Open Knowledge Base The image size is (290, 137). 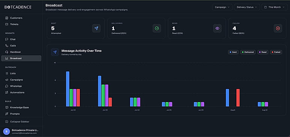pyautogui.click(x=21, y=108)
